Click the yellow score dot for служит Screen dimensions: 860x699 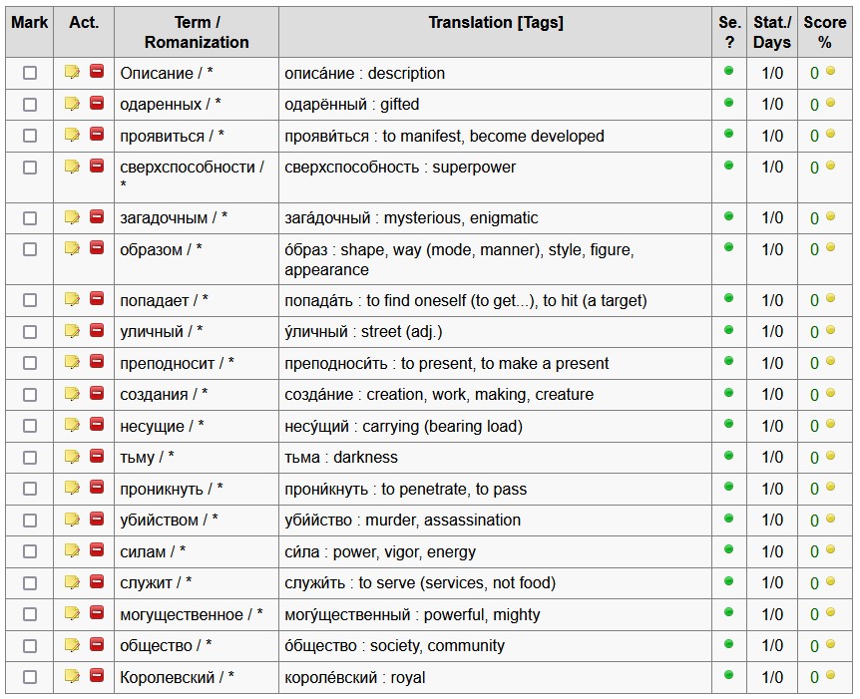click(x=830, y=581)
